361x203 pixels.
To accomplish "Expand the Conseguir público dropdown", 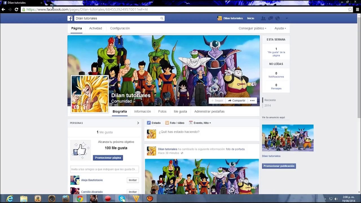I will pyautogui.click(x=252, y=28).
